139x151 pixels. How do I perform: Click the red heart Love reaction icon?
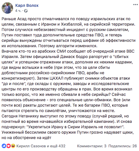(9, 146)
